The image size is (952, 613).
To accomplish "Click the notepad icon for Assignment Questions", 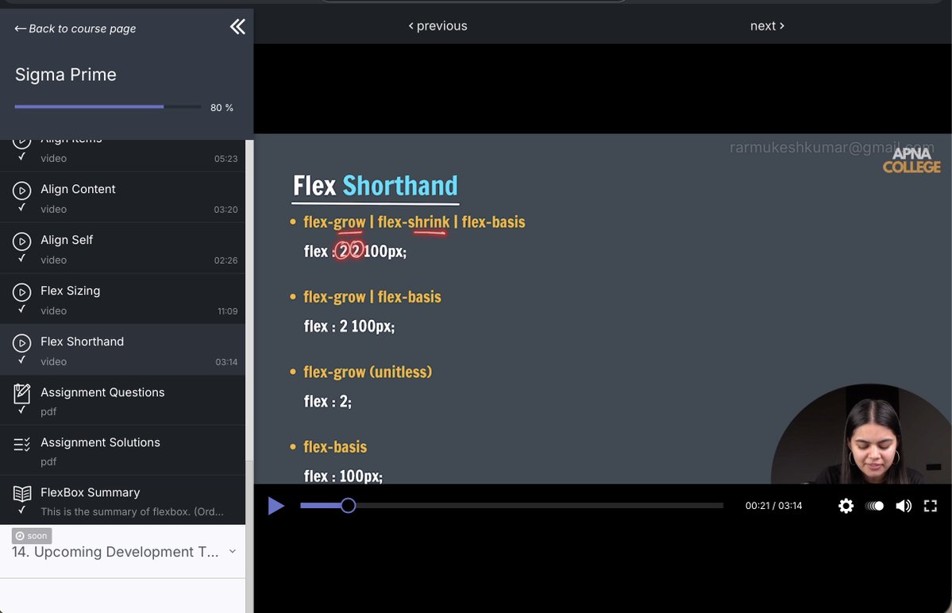I will pyautogui.click(x=22, y=393).
